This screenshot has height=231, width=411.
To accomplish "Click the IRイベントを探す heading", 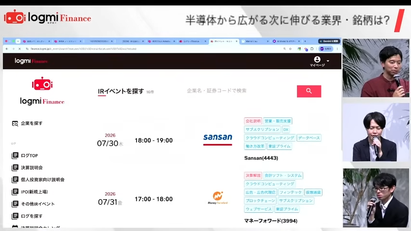I will (121, 91).
